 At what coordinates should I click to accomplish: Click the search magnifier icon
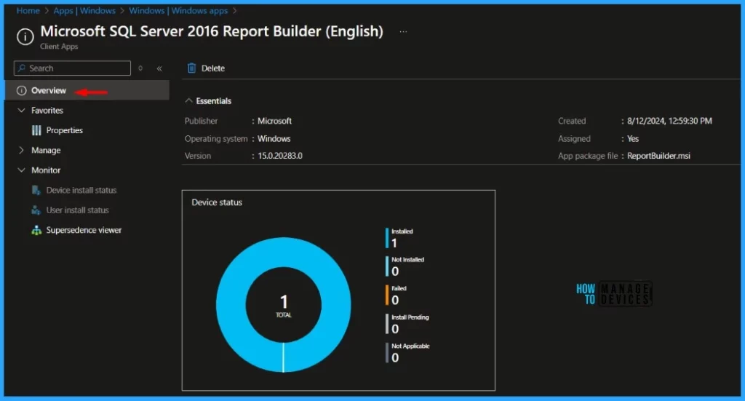pyautogui.click(x=22, y=68)
